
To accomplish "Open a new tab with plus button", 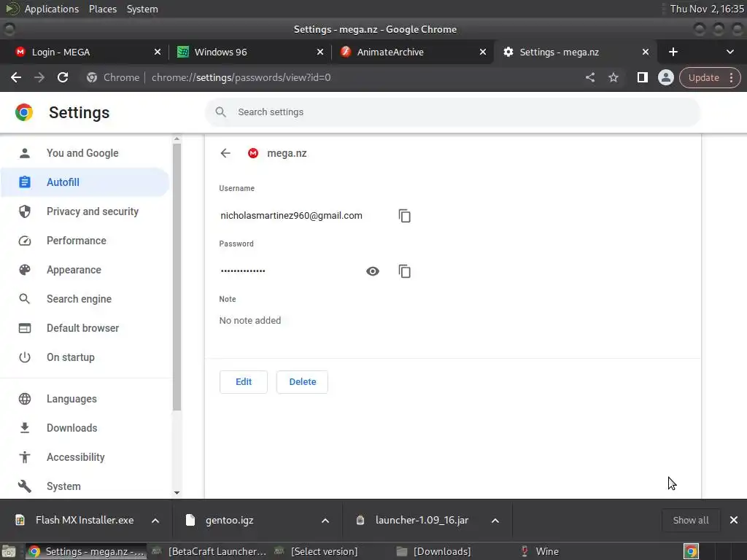I will coord(673,52).
